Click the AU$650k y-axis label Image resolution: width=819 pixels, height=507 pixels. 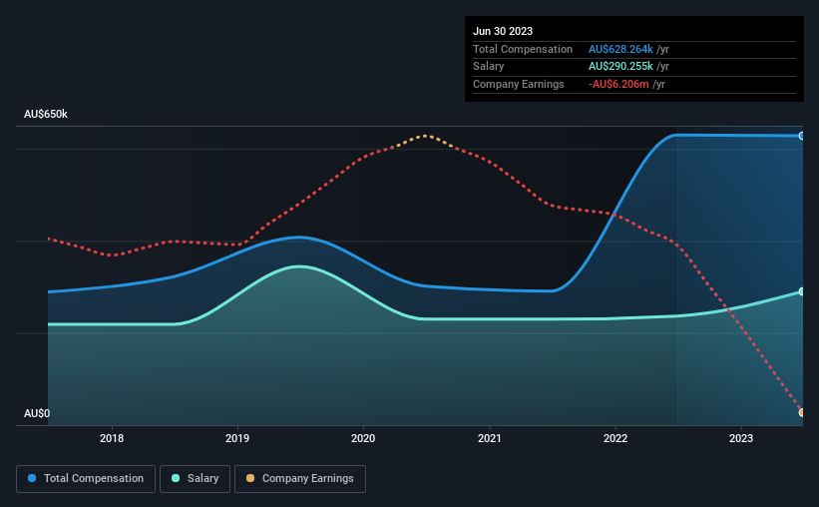click(46, 114)
